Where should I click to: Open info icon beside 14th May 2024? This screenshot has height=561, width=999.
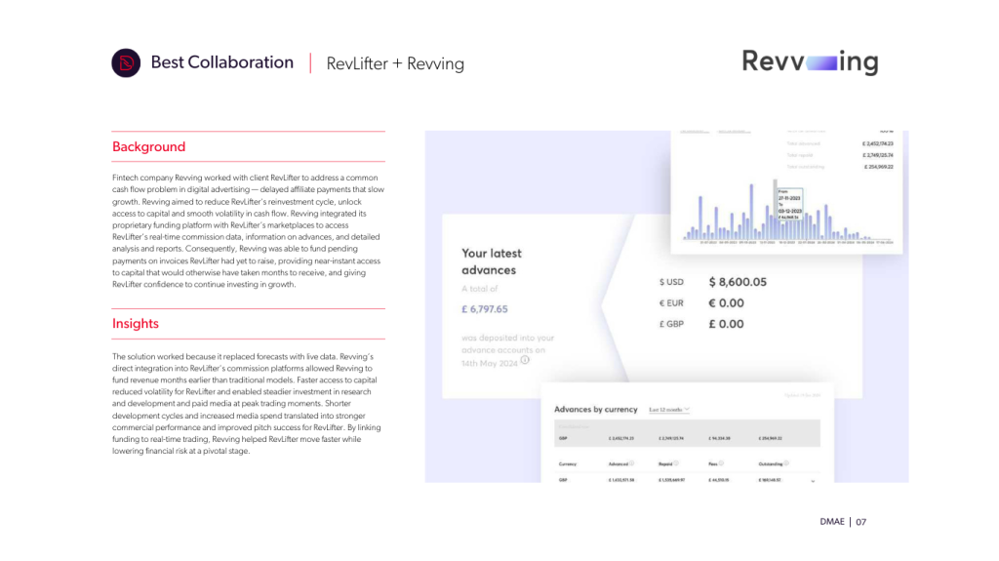click(x=525, y=360)
